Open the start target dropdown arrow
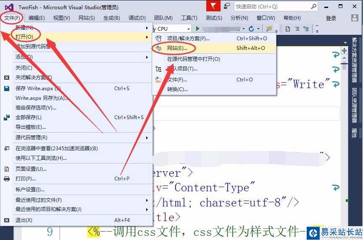 pyautogui.click(x=243, y=29)
